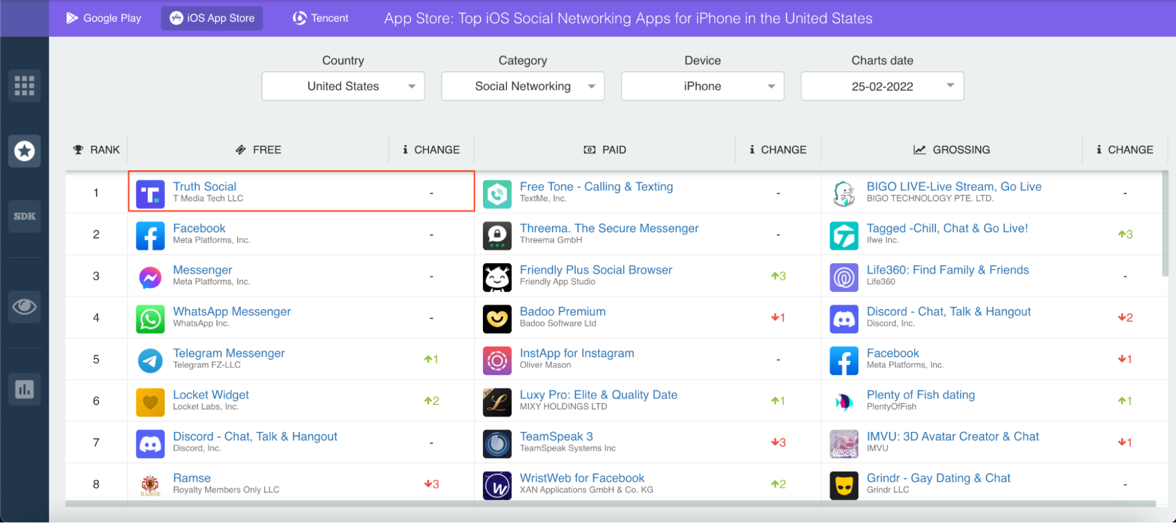Click the Facebook icon in Grossing column
The image size is (1176, 523).
[x=844, y=361]
